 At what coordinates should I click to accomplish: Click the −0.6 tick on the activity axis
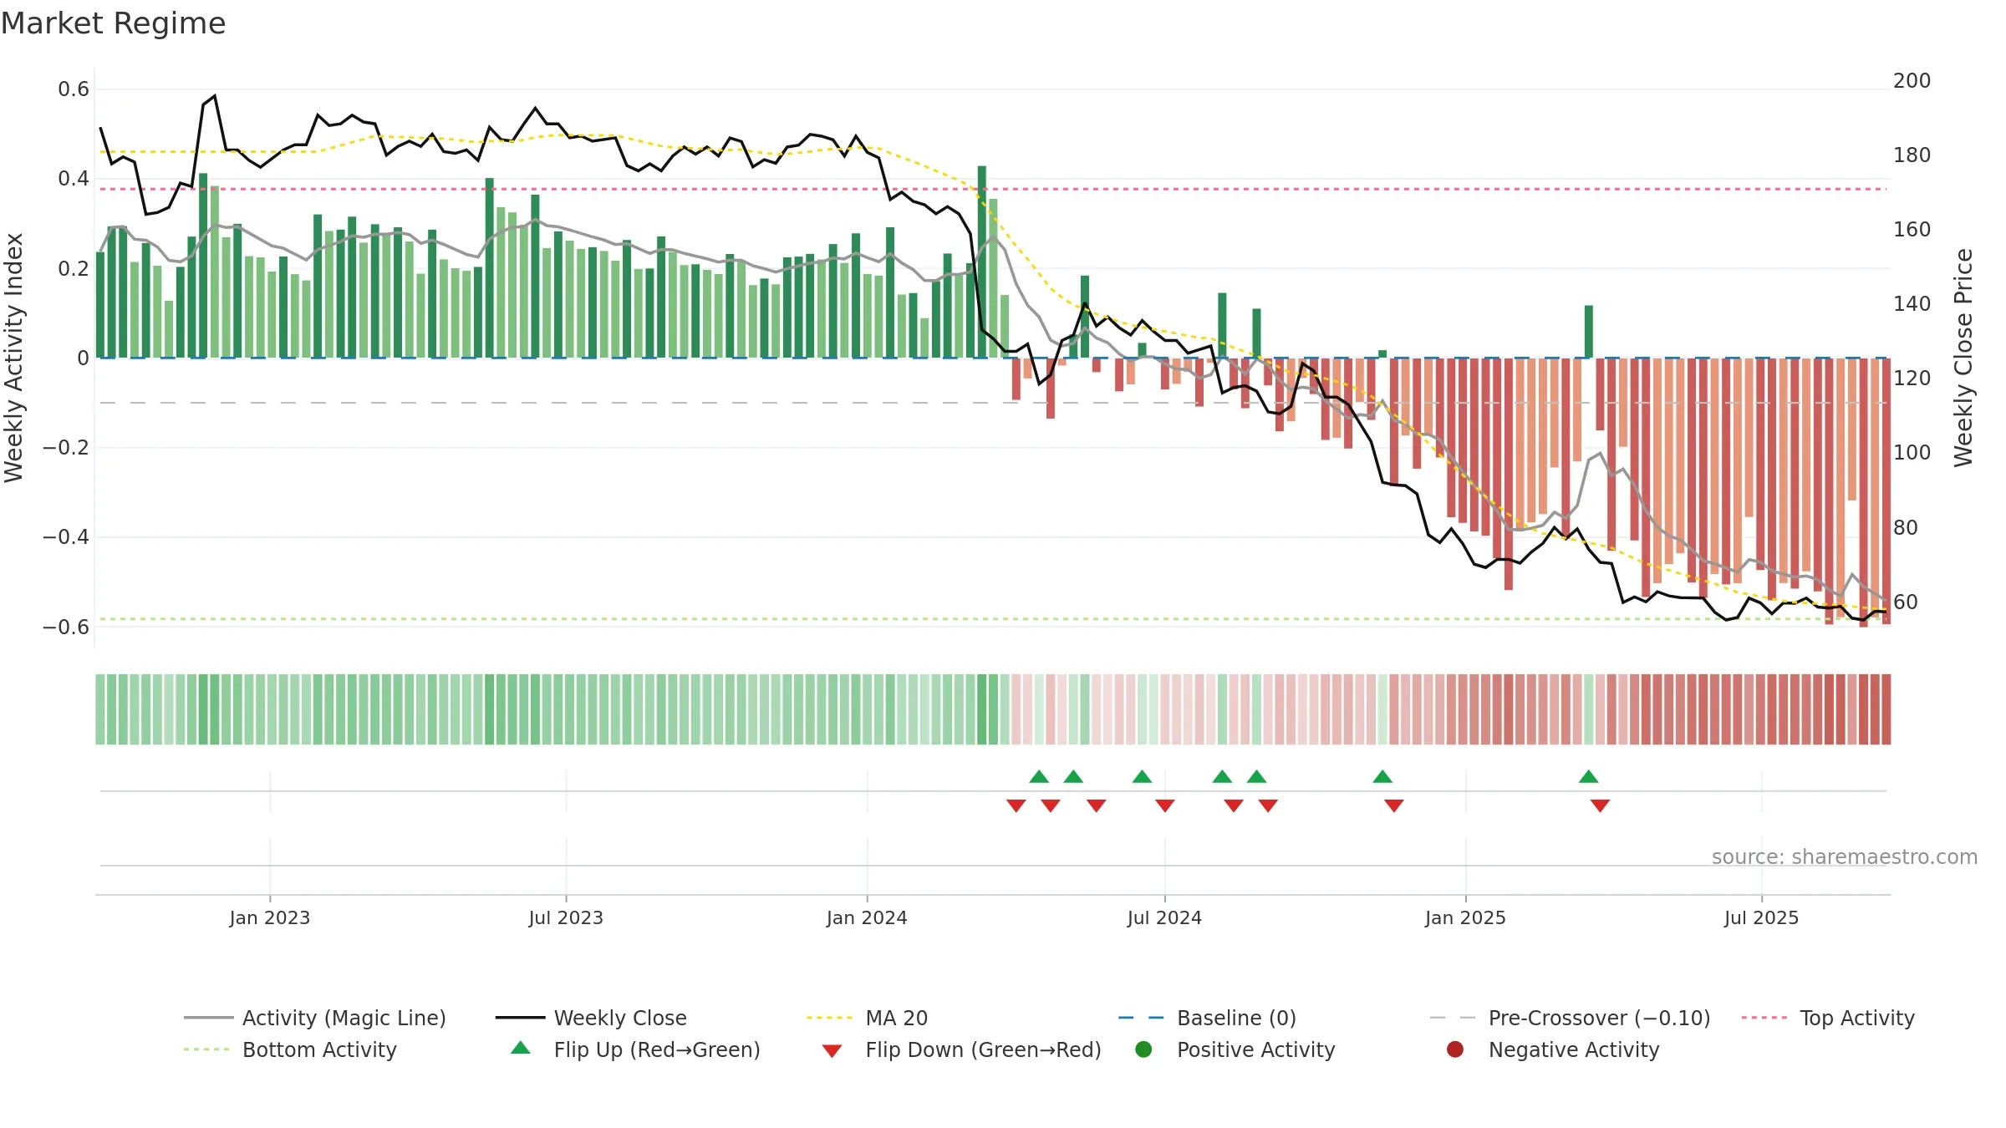(66, 627)
